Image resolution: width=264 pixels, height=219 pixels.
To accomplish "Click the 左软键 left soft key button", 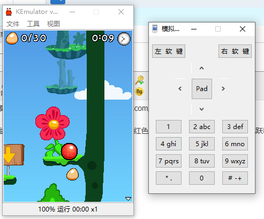I will [x=169, y=51].
